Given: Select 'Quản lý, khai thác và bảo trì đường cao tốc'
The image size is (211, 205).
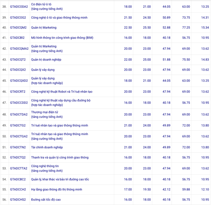Looking at the screenshot, I should coord(60,179).
